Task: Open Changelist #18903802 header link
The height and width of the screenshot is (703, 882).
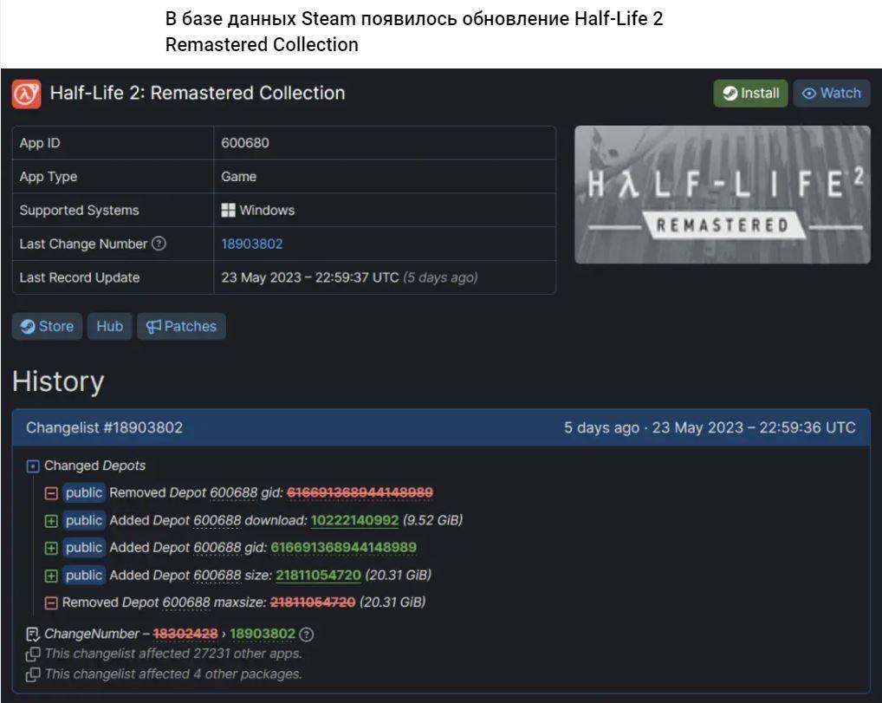Action: (x=104, y=427)
